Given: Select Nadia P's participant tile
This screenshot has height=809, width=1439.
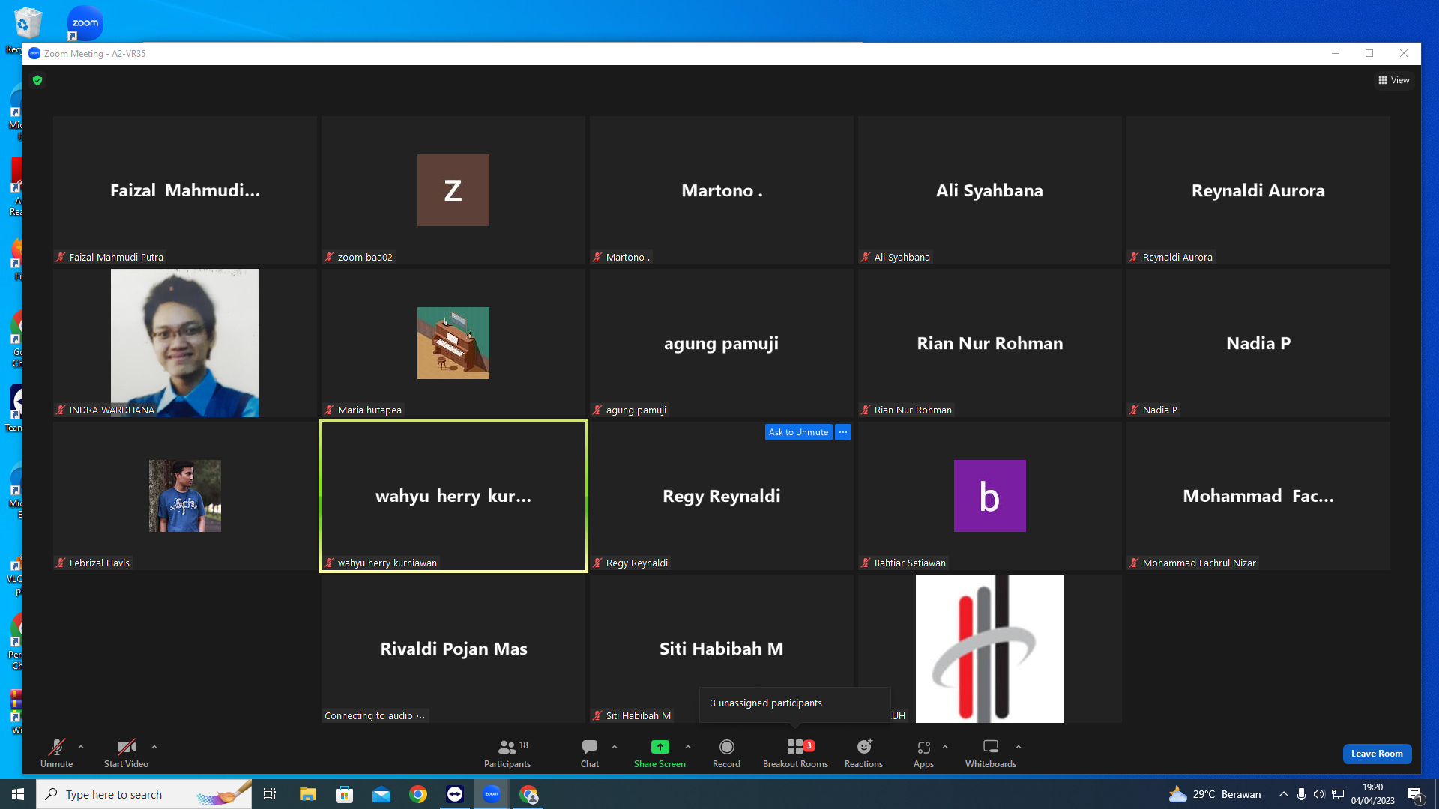Looking at the screenshot, I should [x=1258, y=343].
